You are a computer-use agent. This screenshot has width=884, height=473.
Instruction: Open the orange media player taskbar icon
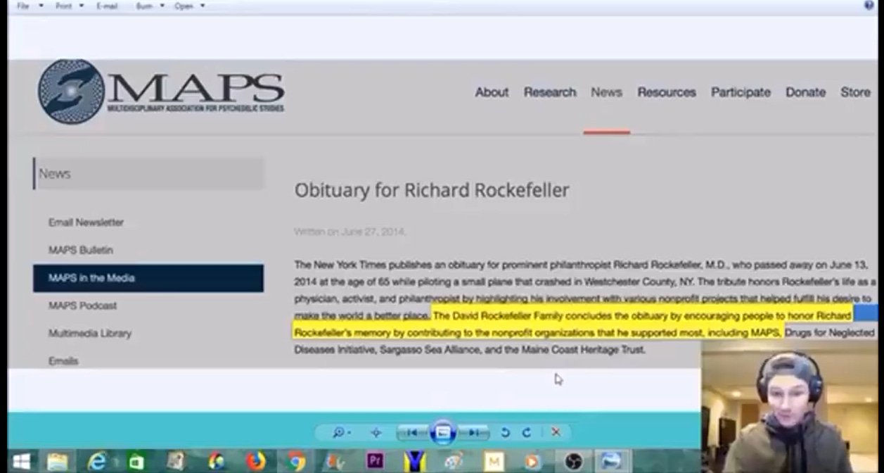tap(533, 462)
